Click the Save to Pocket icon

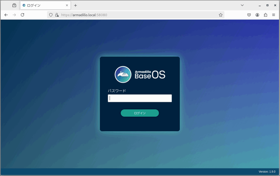tap(249, 15)
